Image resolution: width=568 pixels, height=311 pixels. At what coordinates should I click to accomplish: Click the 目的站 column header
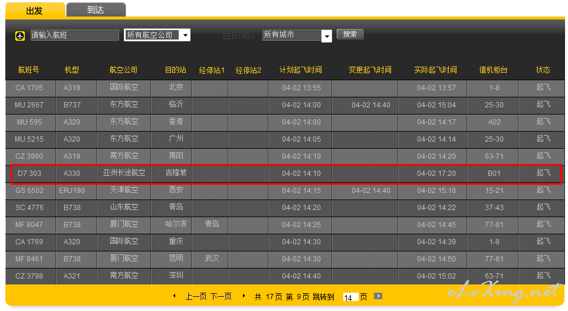(x=176, y=70)
